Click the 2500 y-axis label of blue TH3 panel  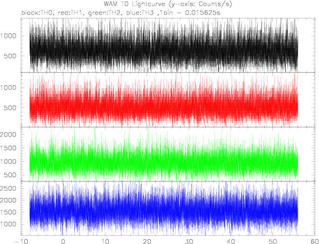coord(8,188)
